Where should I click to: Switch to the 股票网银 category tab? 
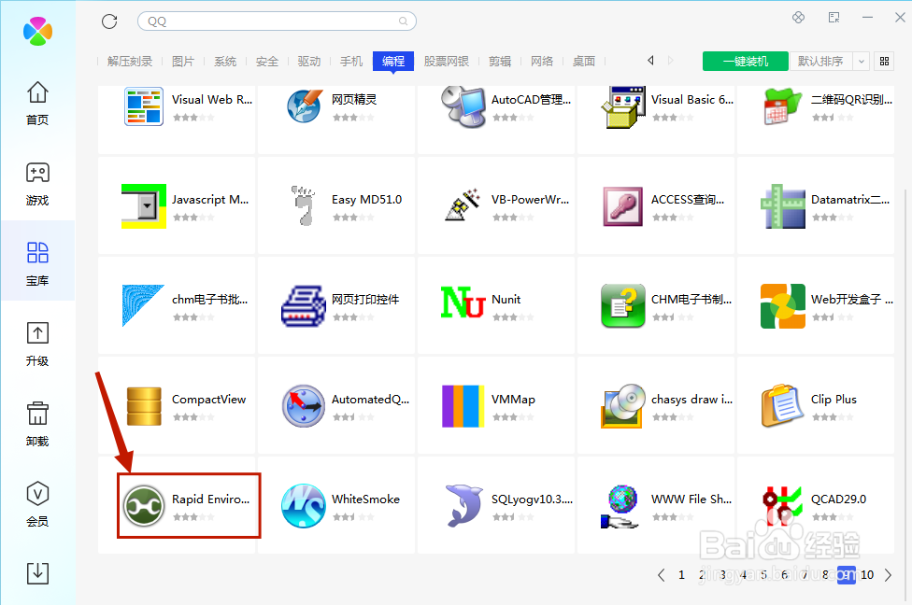click(x=446, y=61)
